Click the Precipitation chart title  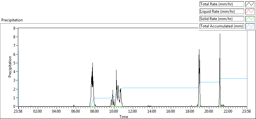(12, 20)
